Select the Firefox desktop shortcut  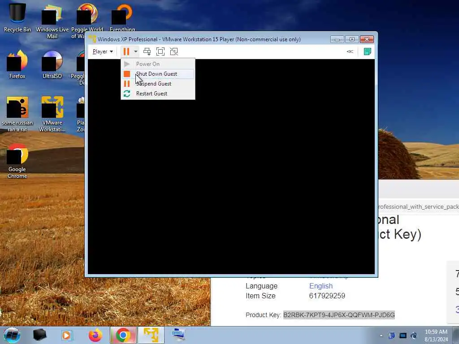pyautogui.click(x=17, y=64)
